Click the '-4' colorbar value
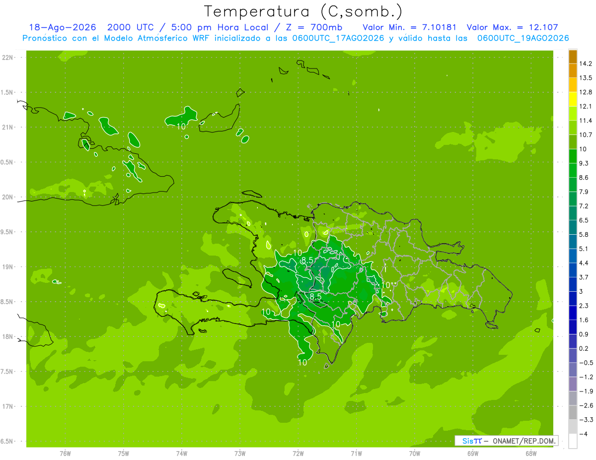The image size is (596, 460). coord(584,434)
